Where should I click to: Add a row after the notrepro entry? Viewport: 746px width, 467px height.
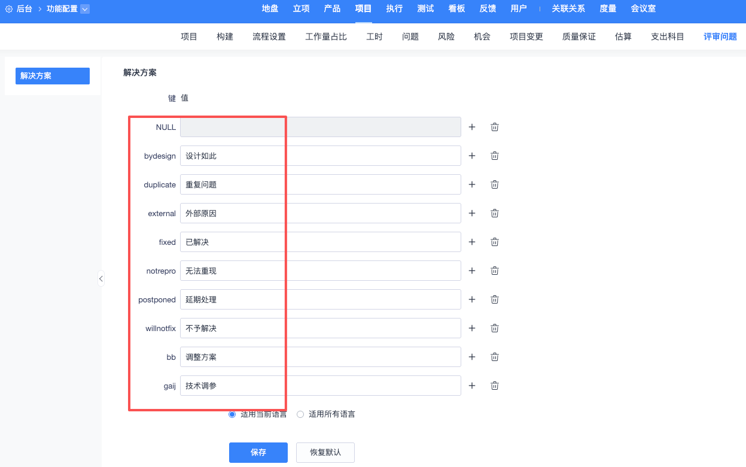point(472,271)
